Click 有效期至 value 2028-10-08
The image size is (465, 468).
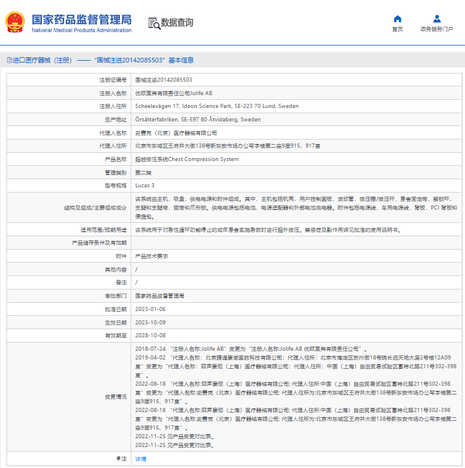[151, 336]
